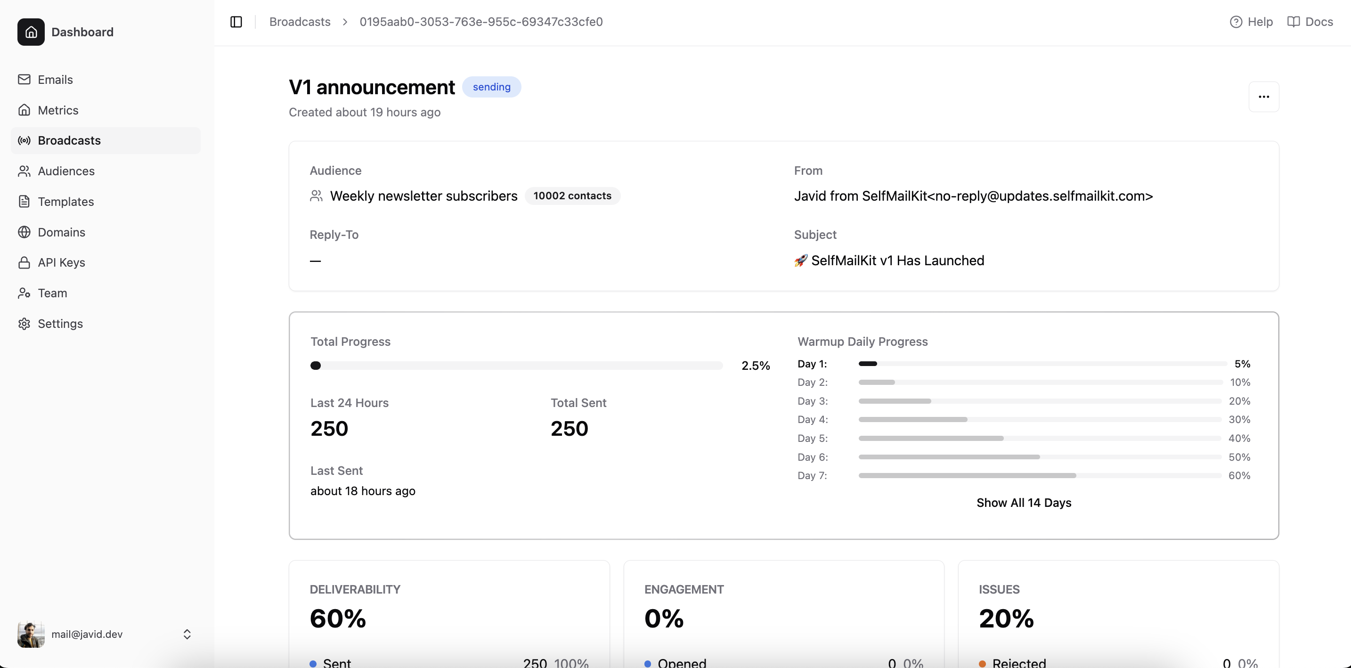Click the From sender address text
Viewport: 1351px width, 668px height.
click(x=973, y=196)
